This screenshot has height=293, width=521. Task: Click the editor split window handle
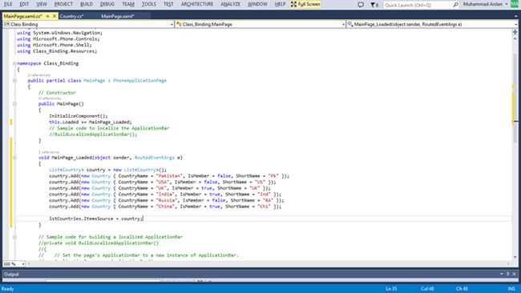tap(515, 32)
